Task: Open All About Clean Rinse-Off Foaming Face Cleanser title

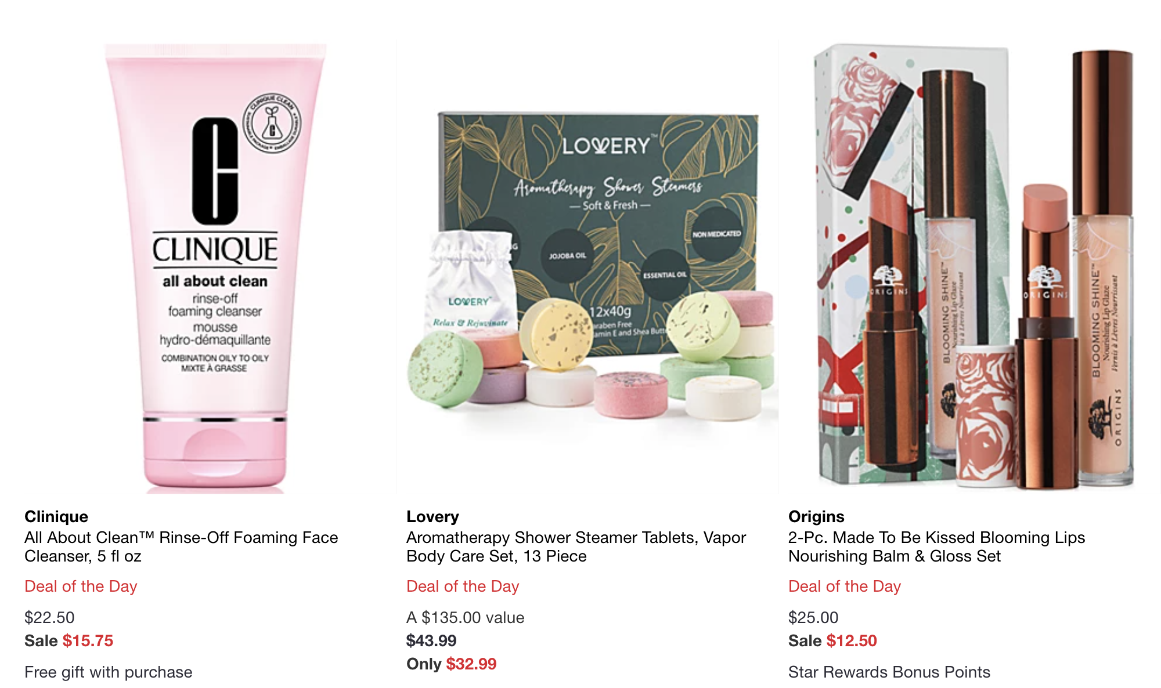Action: coord(181,546)
